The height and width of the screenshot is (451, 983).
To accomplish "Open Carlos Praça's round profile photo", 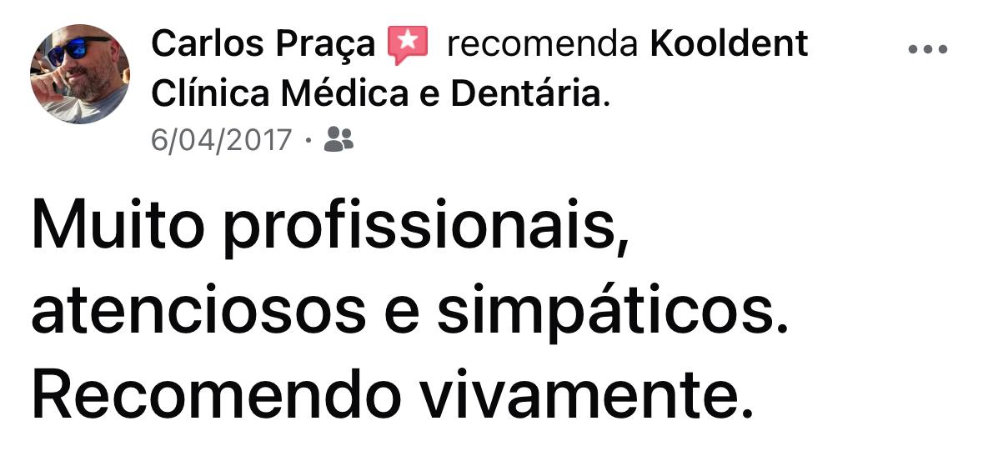I will [x=79, y=74].
